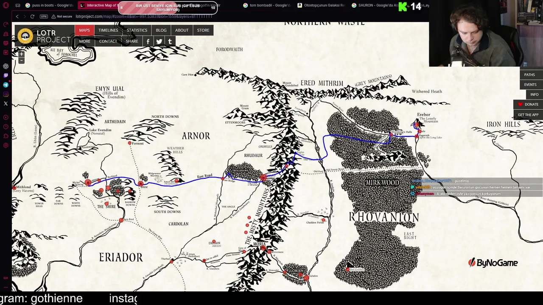Go back with browser back arrow
The width and height of the screenshot is (543, 305).
click(x=17, y=17)
